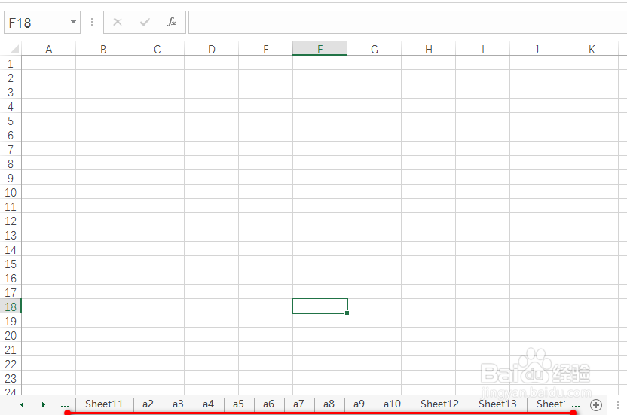Click the Cancel (X) formula bar icon
Viewport: 627px width, 415px height.
[x=117, y=22]
